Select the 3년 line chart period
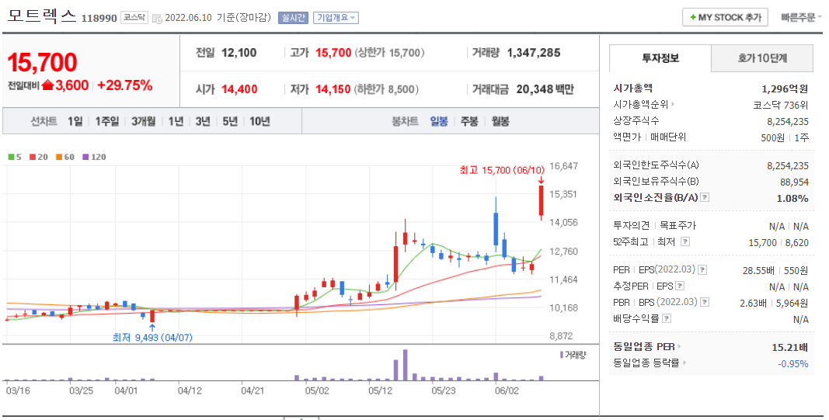829x420 pixels. click(x=203, y=122)
